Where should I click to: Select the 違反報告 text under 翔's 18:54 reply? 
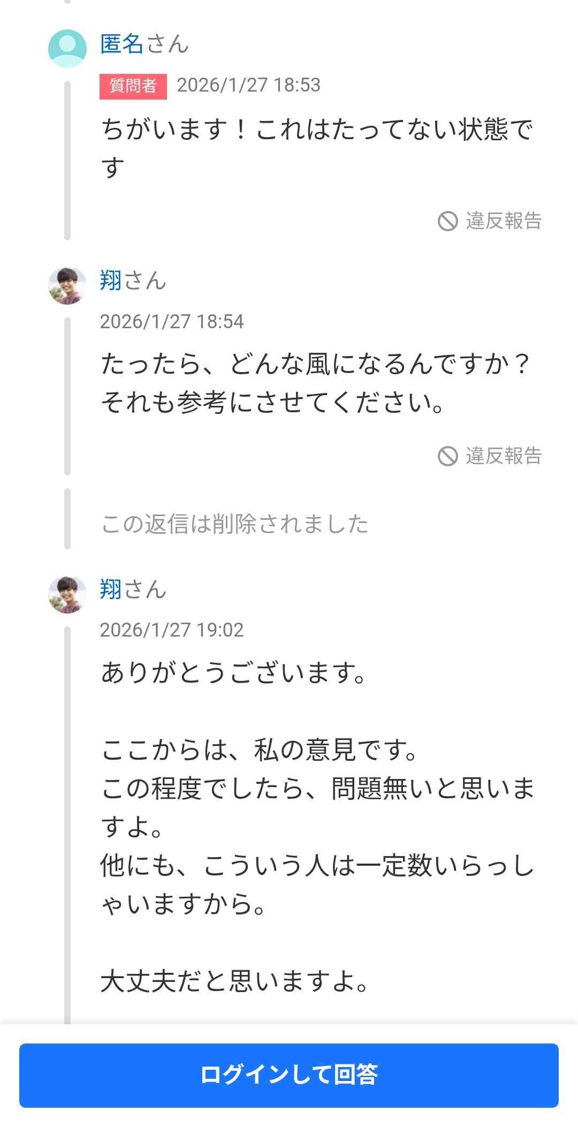(x=504, y=456)
